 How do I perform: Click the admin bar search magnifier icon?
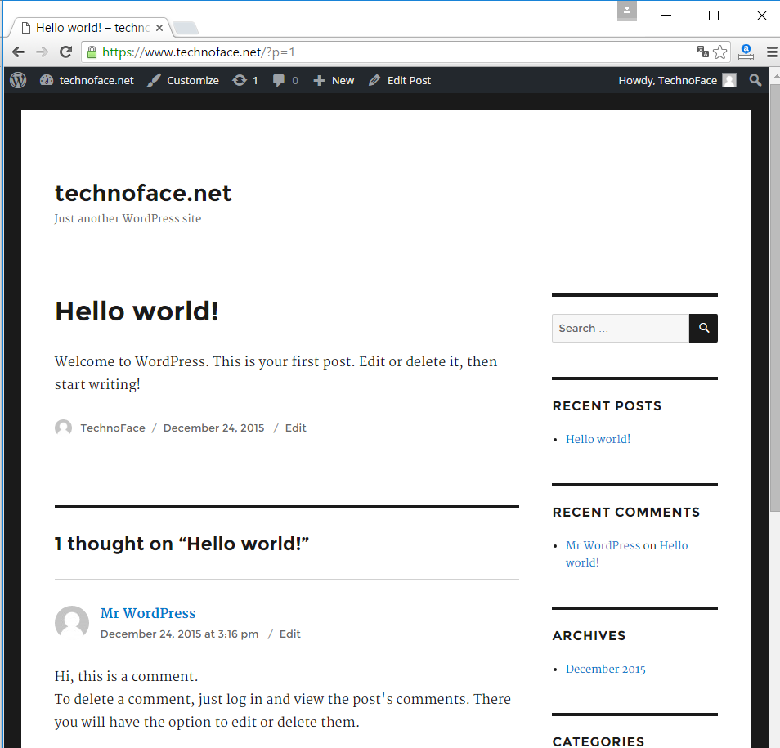click(755, 80)
